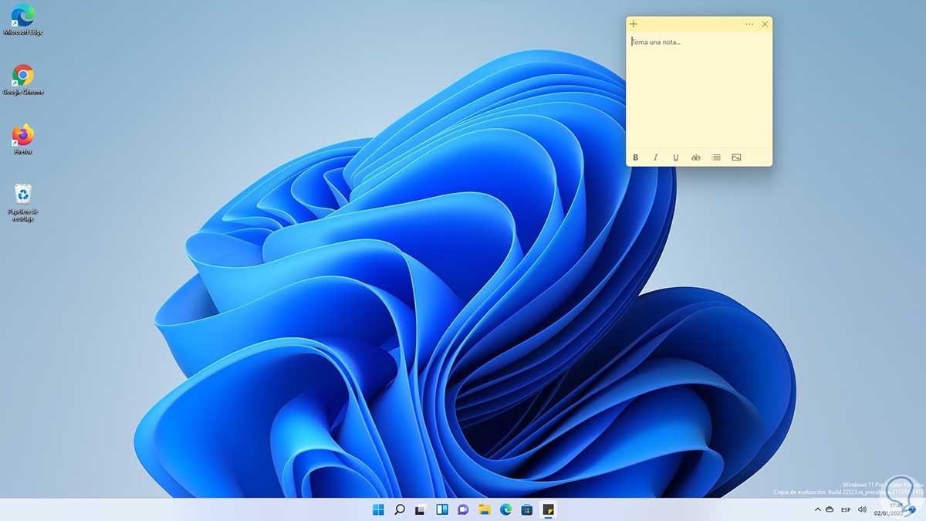Open Task View from taskbar
The height and width of the screenshot is (521, 926).
[x=421, y=509]
